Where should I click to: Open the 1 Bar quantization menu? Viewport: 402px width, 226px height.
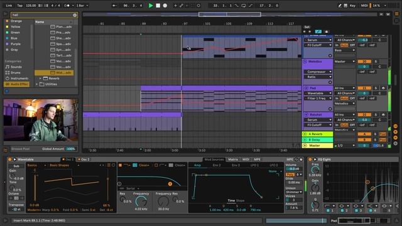(x=82, y=6)
